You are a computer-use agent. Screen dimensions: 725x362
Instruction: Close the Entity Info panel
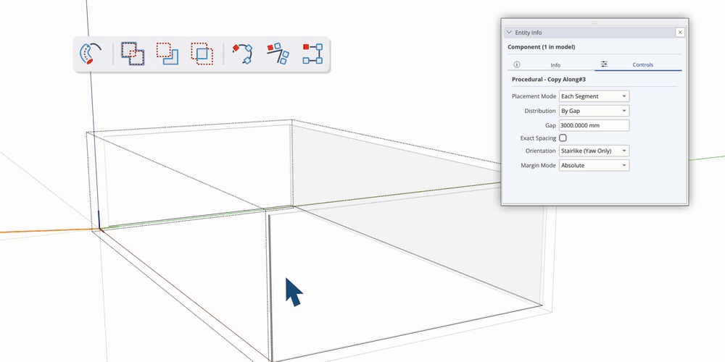[x=680, y=33]
